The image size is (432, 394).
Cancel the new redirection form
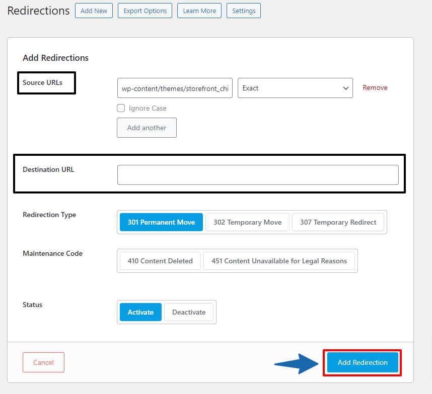point(43,362)
